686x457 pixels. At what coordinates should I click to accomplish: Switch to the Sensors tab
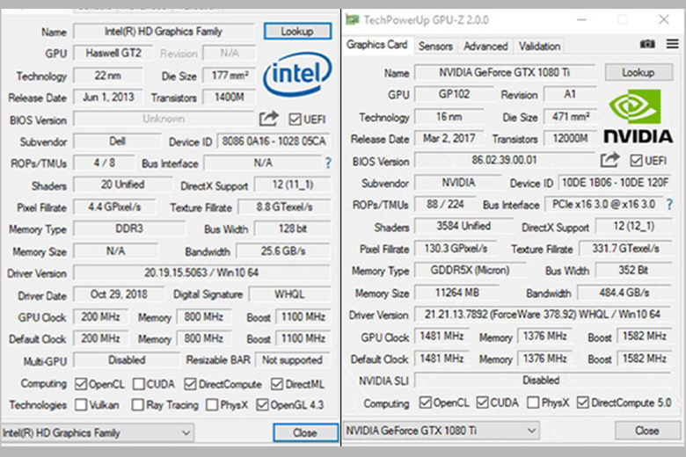pos(435,46)
